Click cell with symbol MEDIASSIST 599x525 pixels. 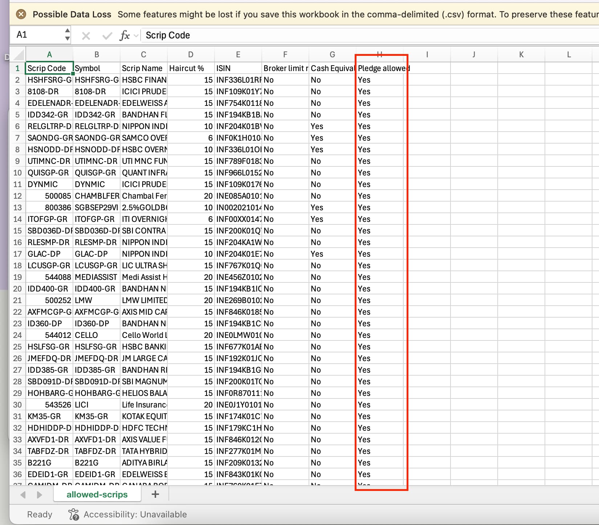point(97,277)
